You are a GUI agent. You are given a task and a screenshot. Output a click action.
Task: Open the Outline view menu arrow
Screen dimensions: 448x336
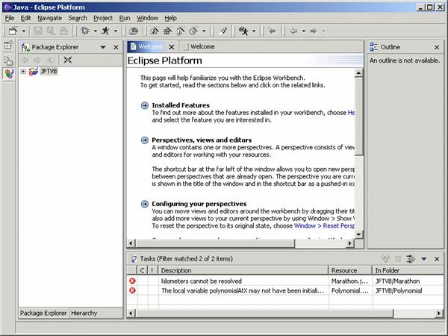(x=428, y=47)
